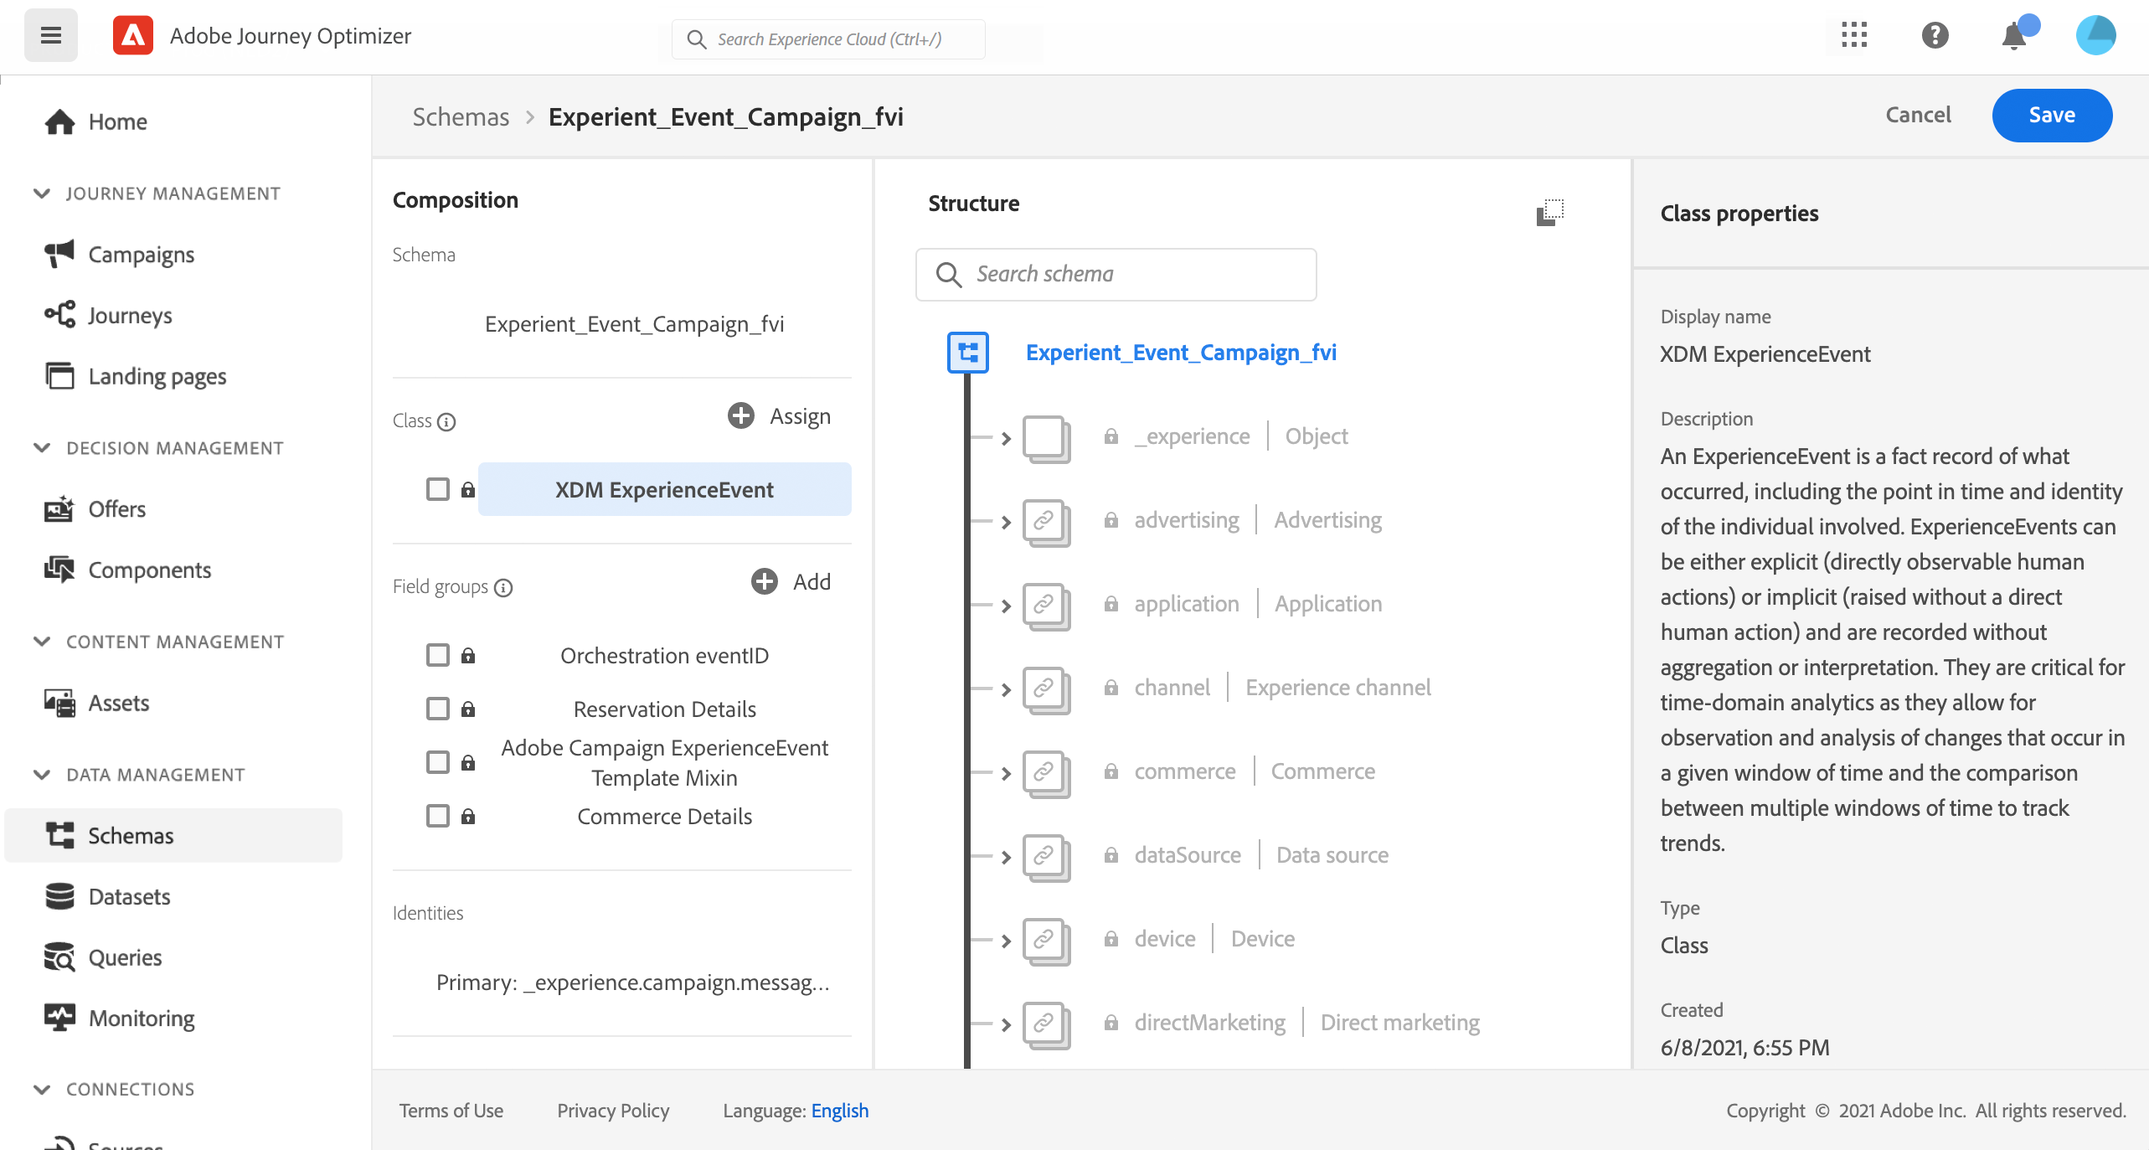Open the hamburger navigation menu
Viewport: 2149px width, 1150px height.
pyautogui.click(x=51, y=35)
